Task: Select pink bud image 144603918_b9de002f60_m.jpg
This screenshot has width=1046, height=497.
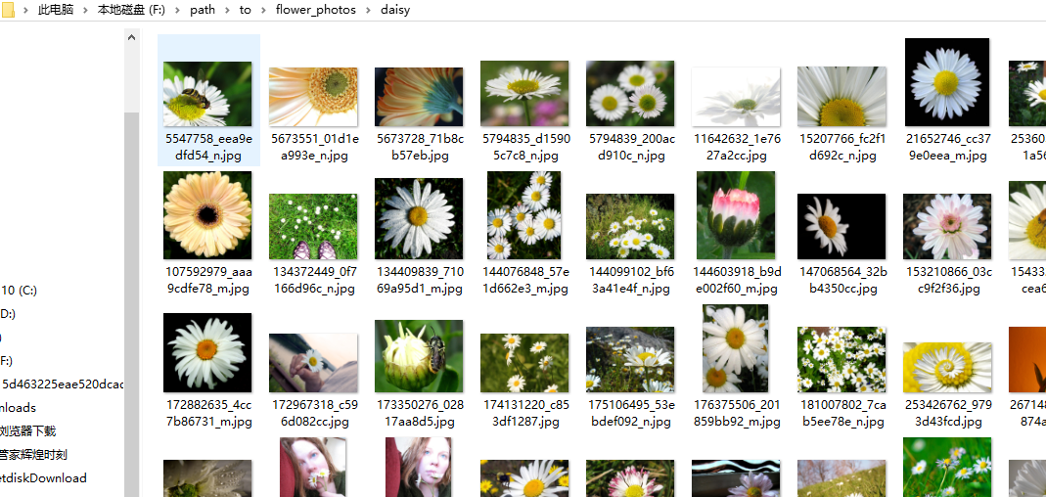Action: (x=736, y=215)
